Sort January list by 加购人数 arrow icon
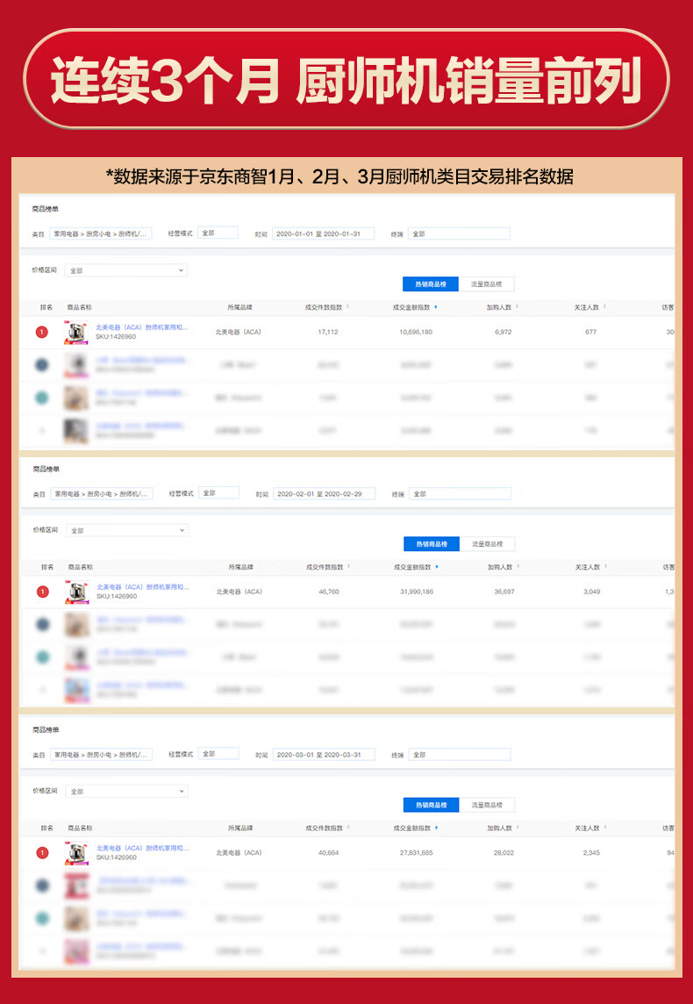 pyautogui.click(x=517, y=307)
